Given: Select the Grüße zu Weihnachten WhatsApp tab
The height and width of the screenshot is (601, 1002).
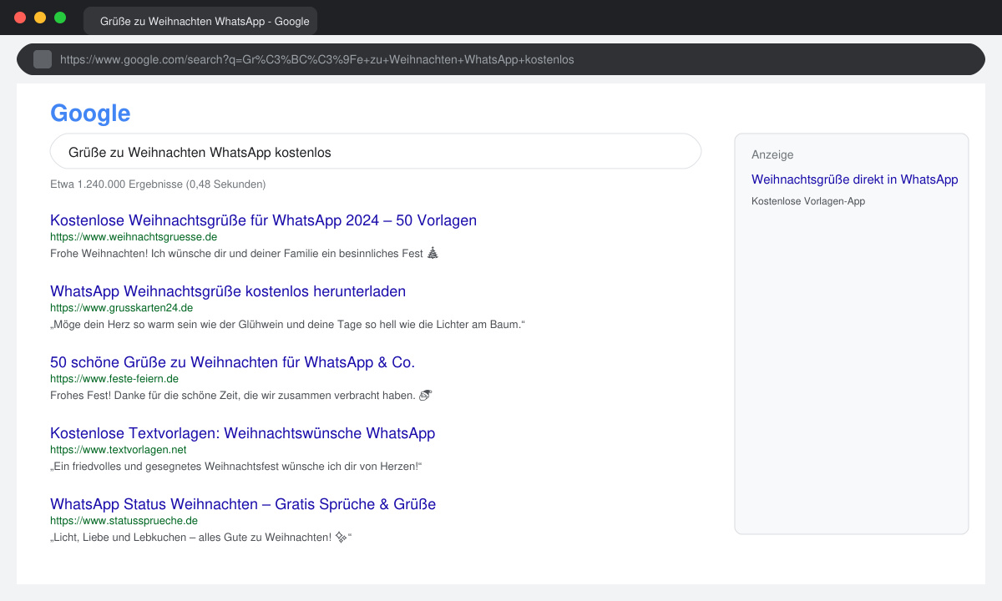Looking at the screenshot, I should (x=200, y=21).
